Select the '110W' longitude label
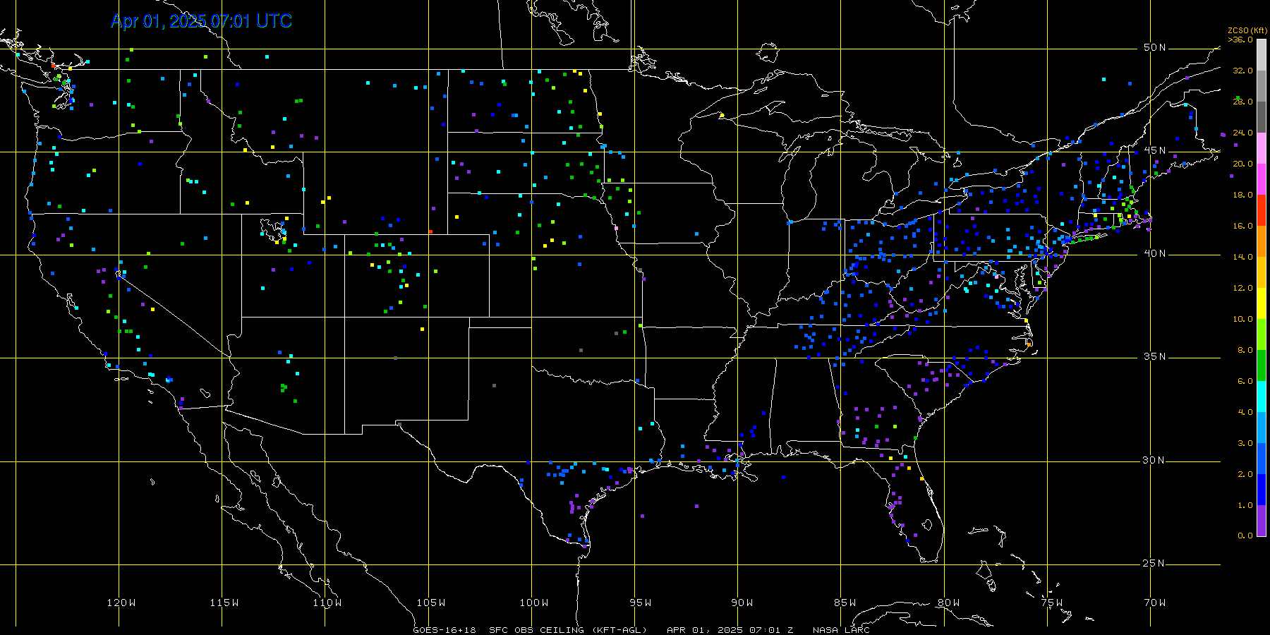Image resolution: width=1270 pixels, height=635 pixels. tap(327, 603)
